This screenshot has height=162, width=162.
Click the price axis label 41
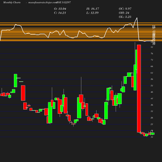152,98
